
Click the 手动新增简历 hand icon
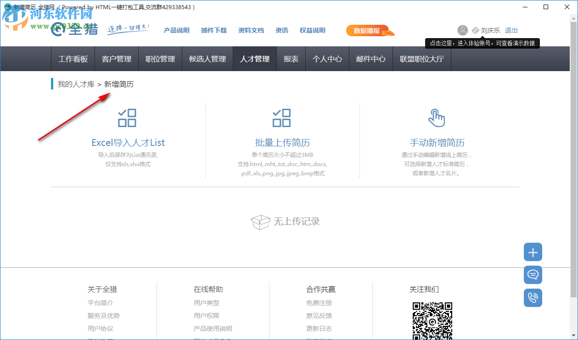(x=437, y=118)
